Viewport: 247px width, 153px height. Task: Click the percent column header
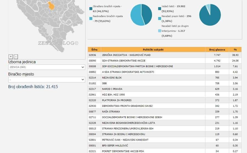coord(235,50)
